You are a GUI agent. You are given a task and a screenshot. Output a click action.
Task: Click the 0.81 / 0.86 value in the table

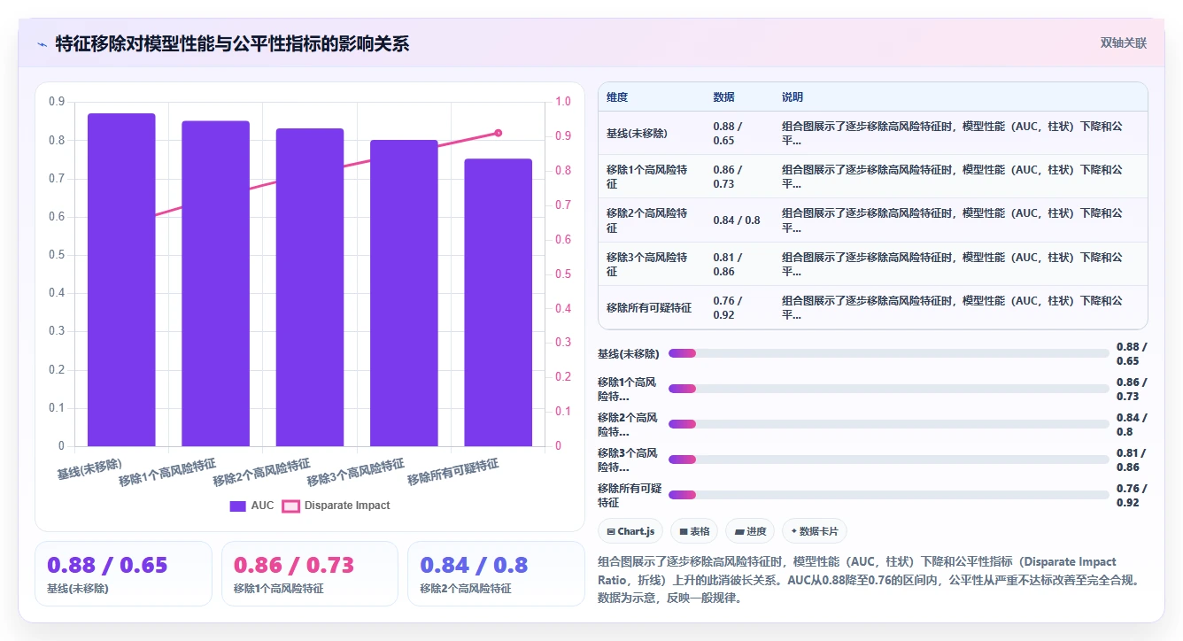728,264
